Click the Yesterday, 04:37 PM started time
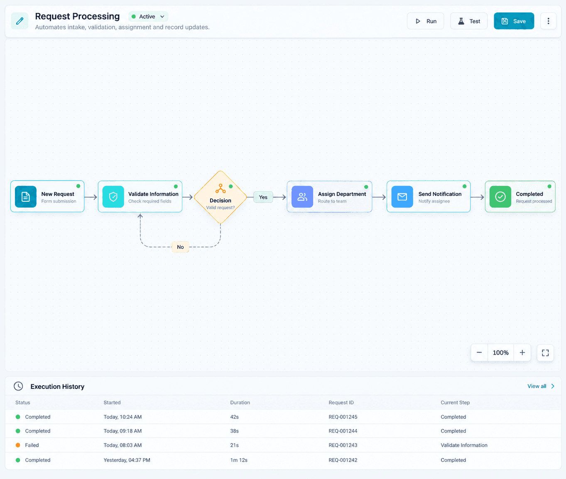 point(127,460)
